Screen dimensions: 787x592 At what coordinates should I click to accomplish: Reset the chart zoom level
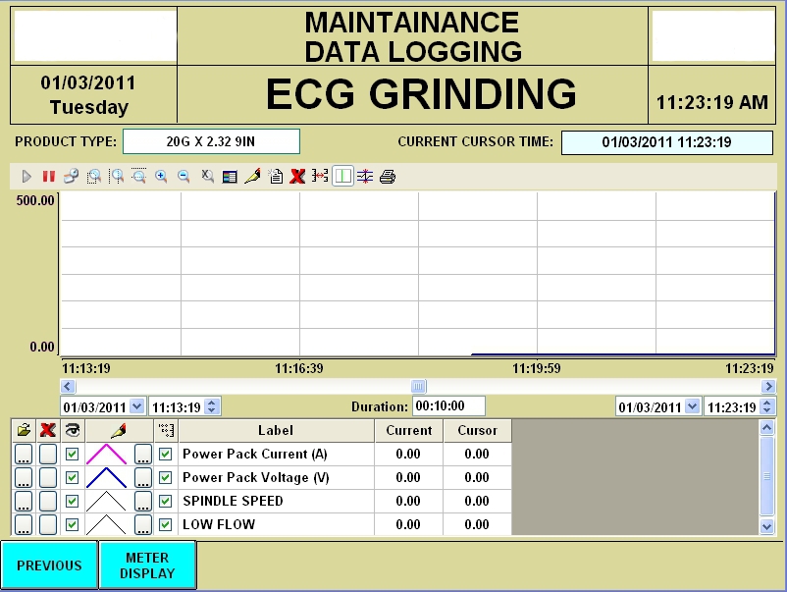point(206,177)
